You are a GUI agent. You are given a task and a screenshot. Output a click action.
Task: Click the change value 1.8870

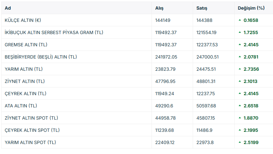click(x=251, y=118)
